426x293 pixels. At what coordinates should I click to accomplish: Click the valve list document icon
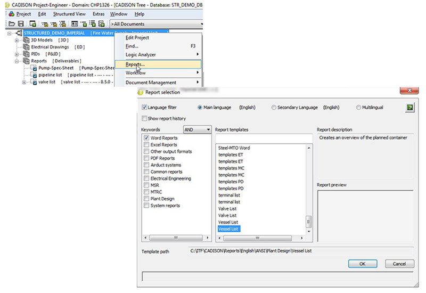click(x=34, y=82)
